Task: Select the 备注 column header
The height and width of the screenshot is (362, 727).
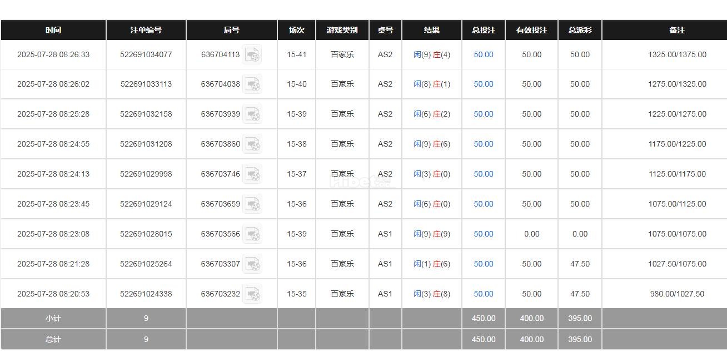Action: click(x=677, y=30)
